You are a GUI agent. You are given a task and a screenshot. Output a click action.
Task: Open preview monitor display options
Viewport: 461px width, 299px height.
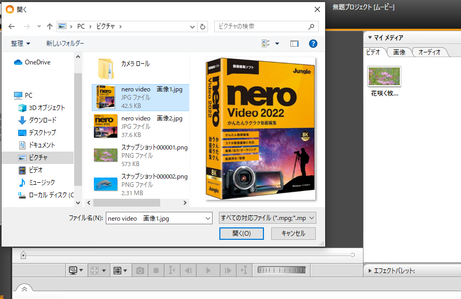(76, 270)
